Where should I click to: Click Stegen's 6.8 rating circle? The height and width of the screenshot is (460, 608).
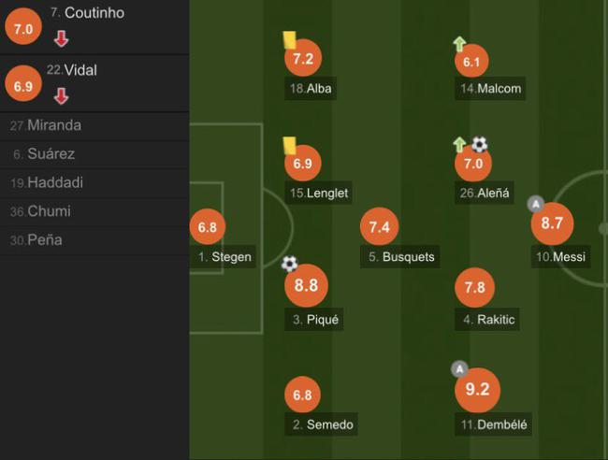coord(208,227)
